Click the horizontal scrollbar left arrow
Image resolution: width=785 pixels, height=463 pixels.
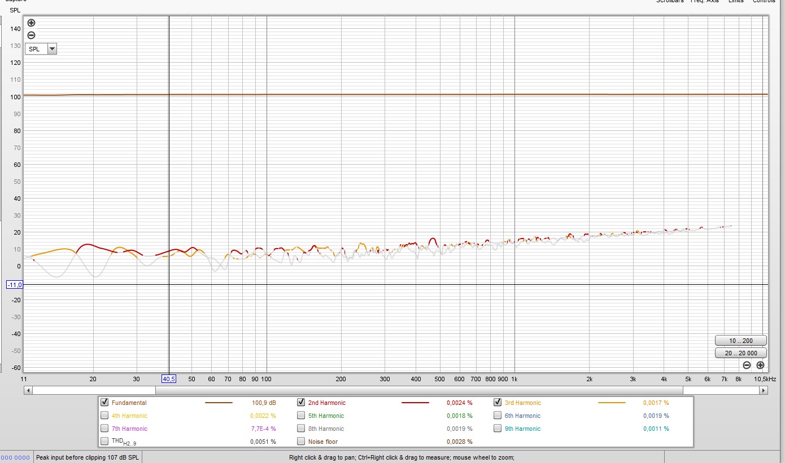pyautogui.click(x=28, y=390)
